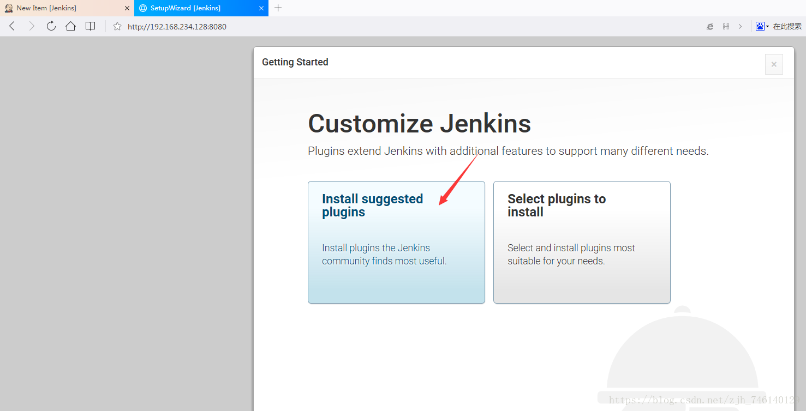Screen dimensions: 806x411
Task: Bookmark the page with star icon
Action: pos(117,26)
